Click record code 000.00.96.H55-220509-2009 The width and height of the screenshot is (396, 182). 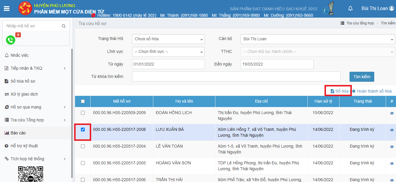click(x=119, y=113)
